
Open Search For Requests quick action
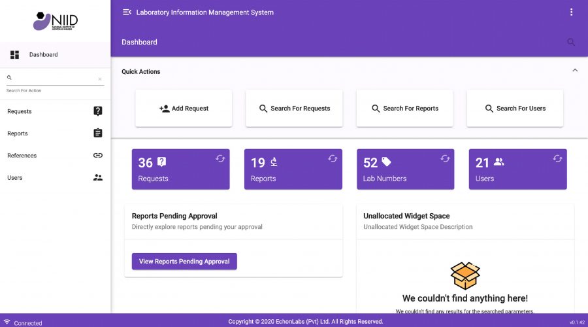[x=294, y=109]
